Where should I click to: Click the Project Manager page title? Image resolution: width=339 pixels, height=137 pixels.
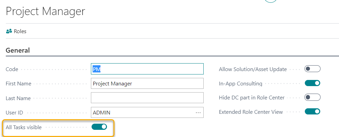45,11
